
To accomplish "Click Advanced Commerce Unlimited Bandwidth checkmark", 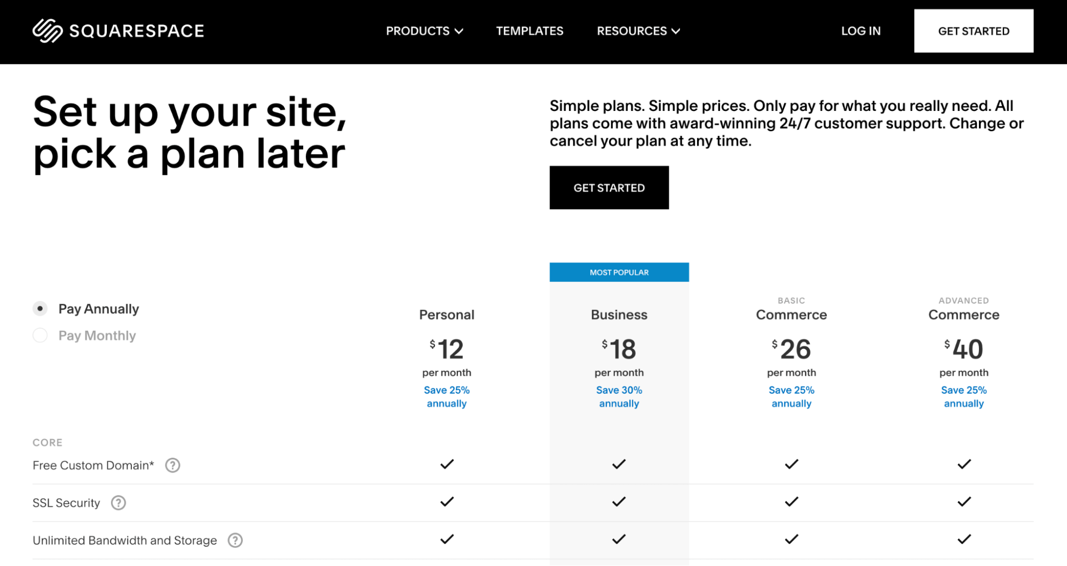I will (x=963, y=539).
